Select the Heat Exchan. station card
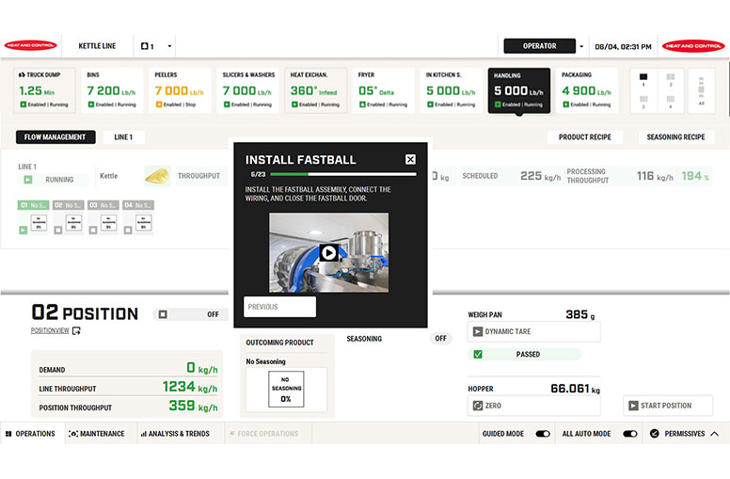 coord(316,90)
